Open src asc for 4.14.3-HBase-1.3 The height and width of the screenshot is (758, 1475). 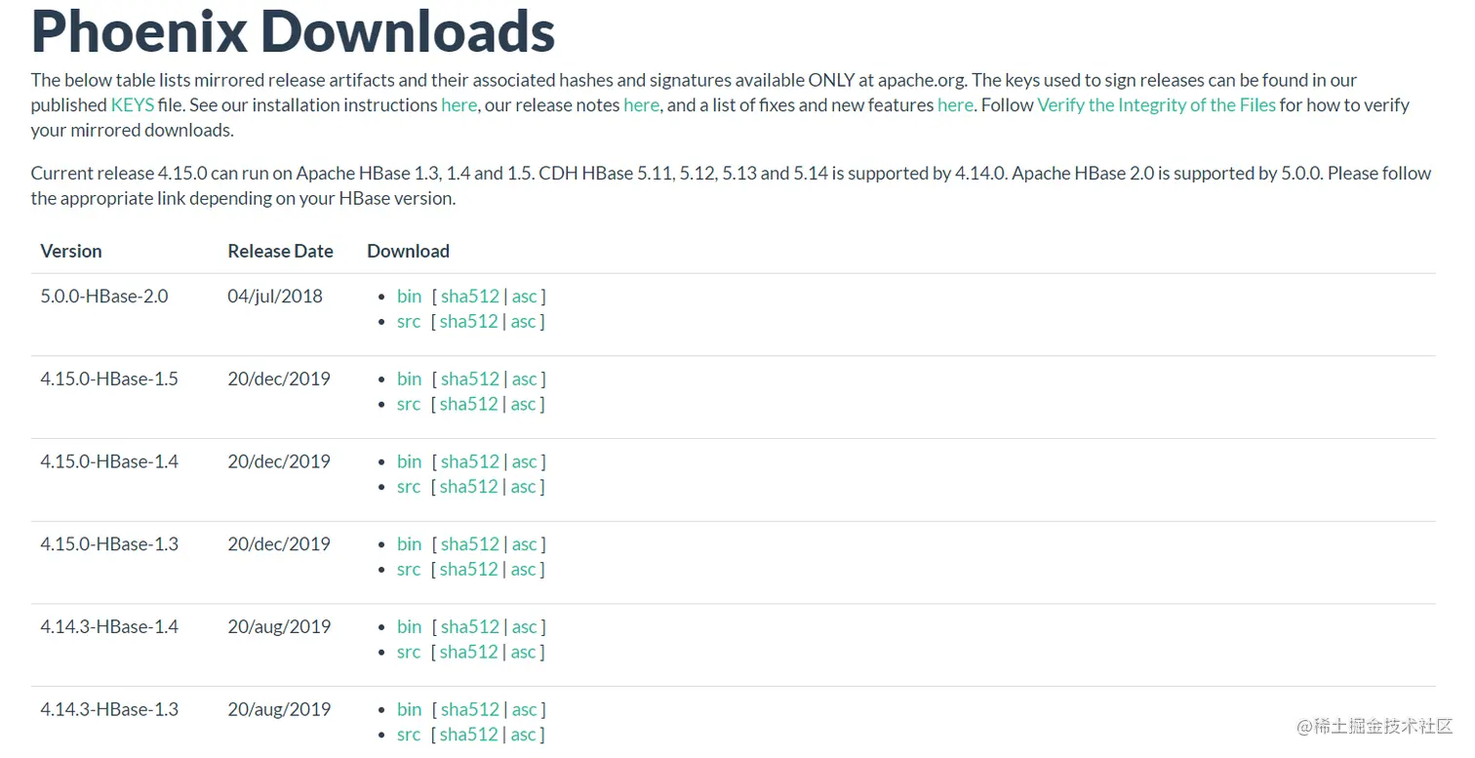coord(523,736)
